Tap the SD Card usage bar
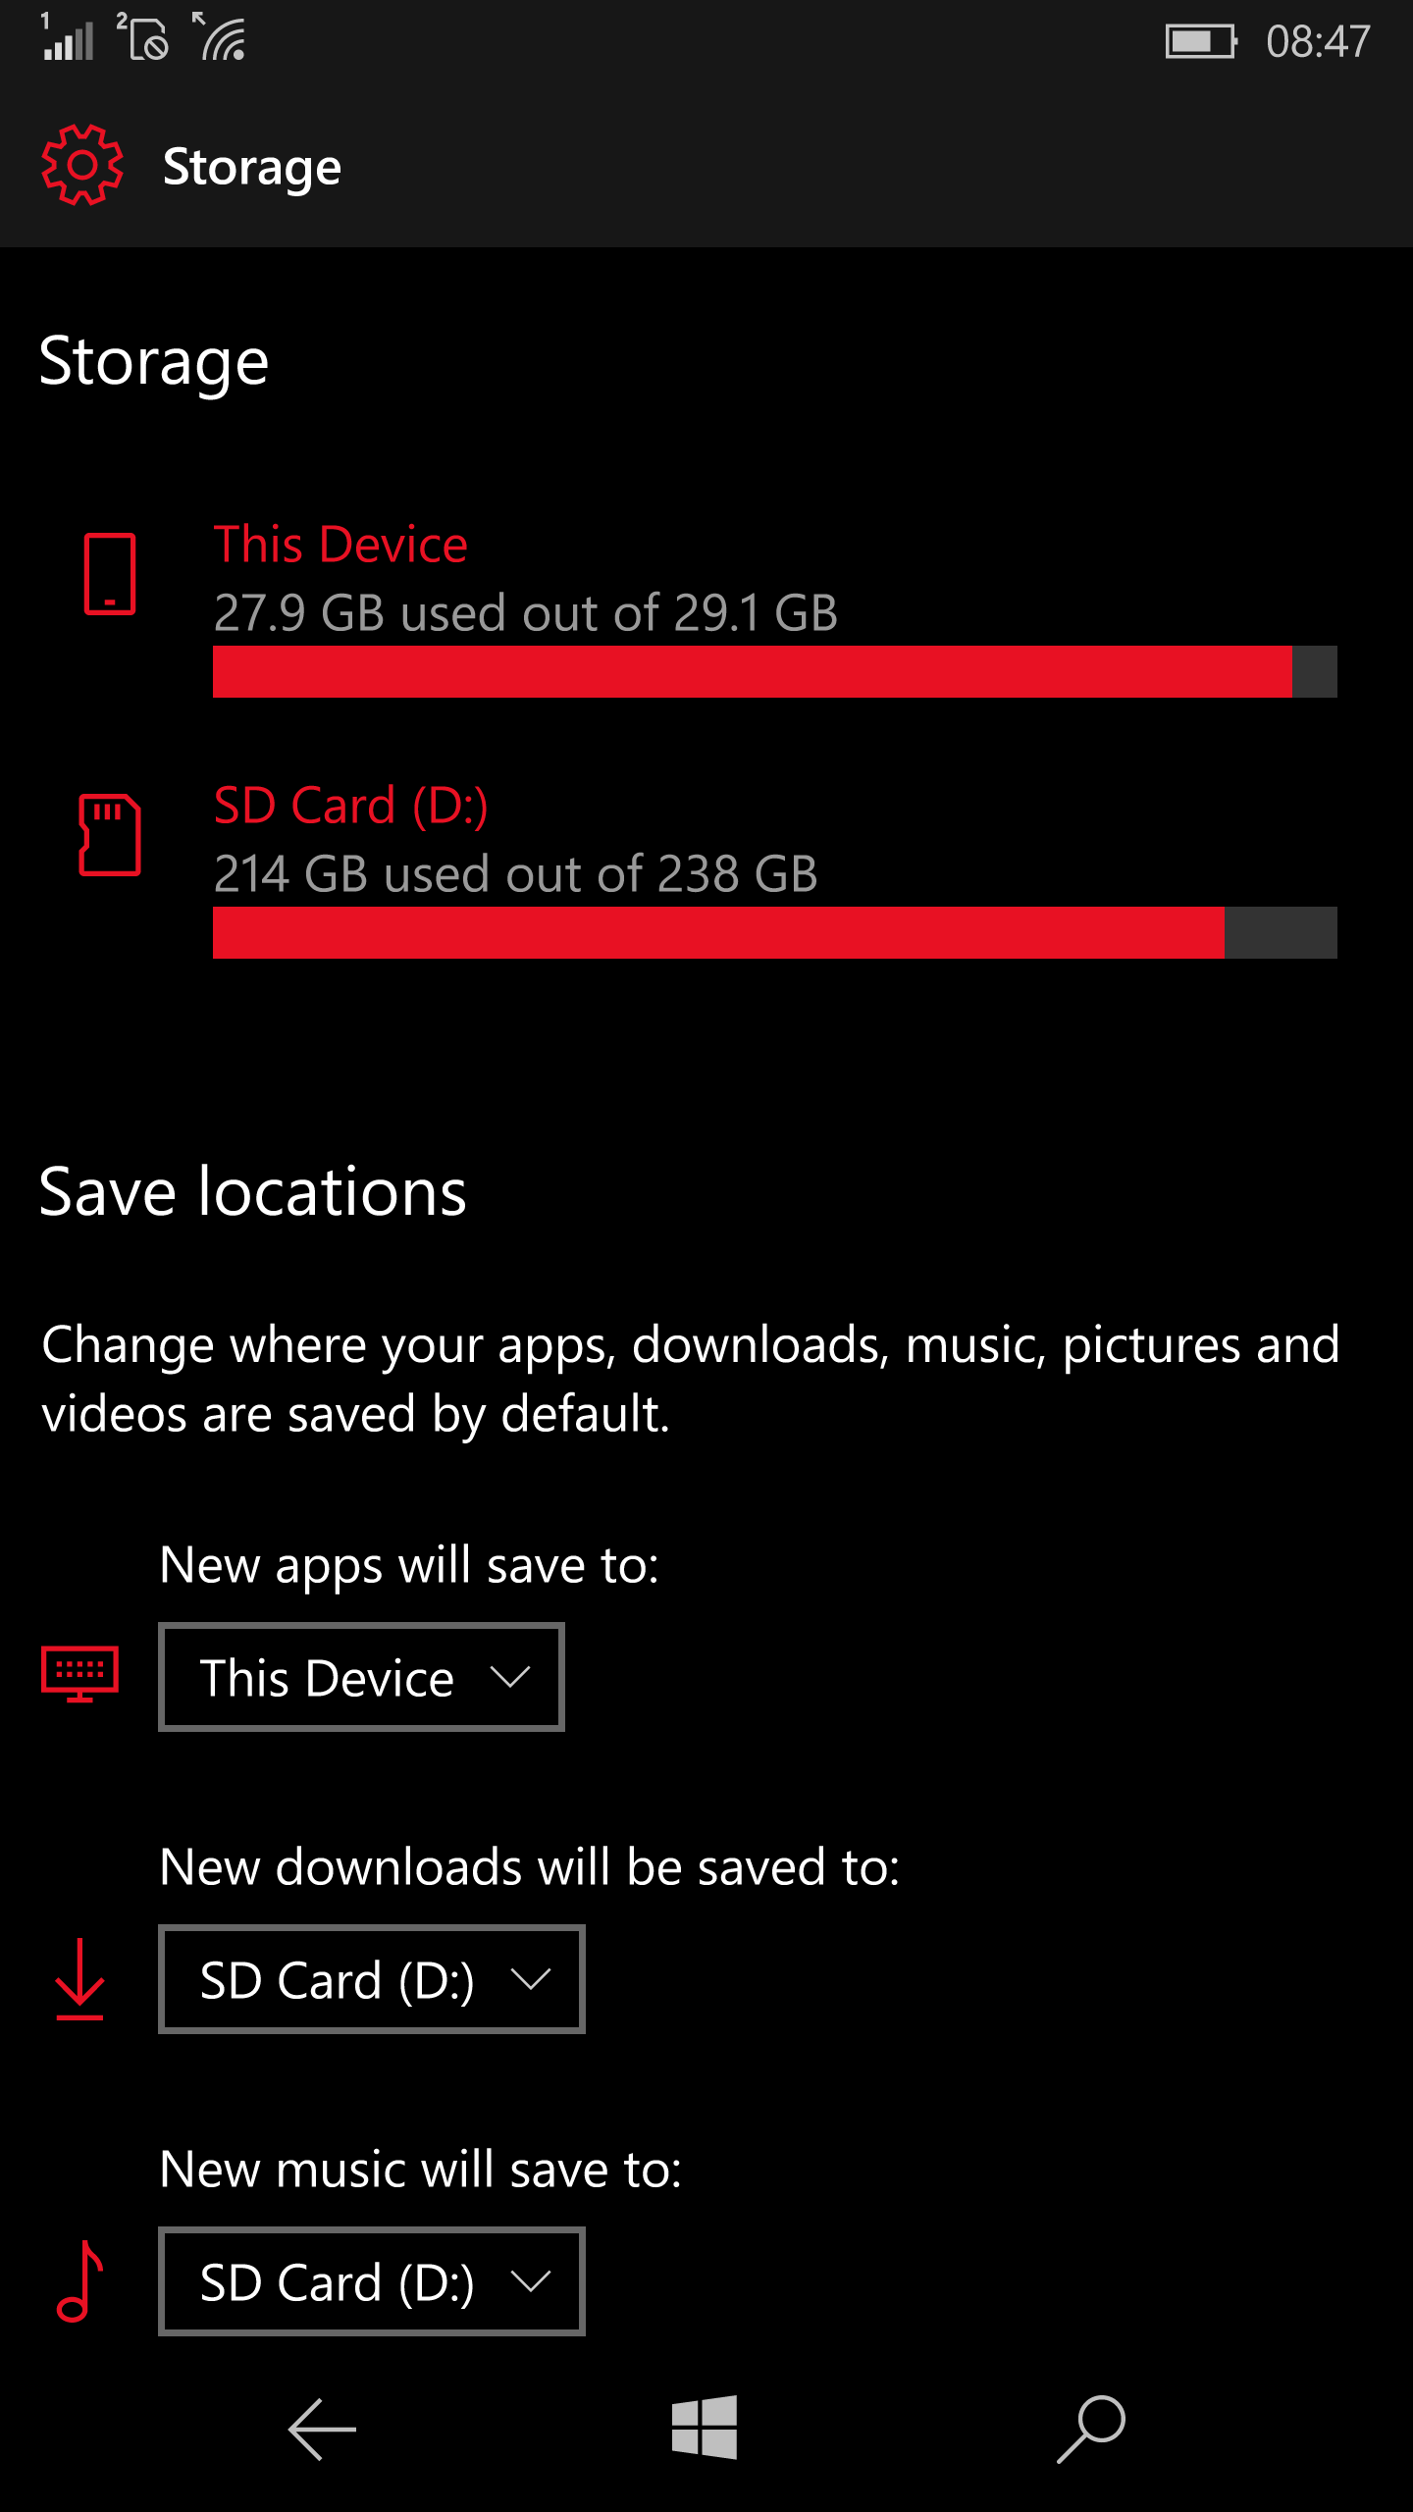 (x=774, y=933)
